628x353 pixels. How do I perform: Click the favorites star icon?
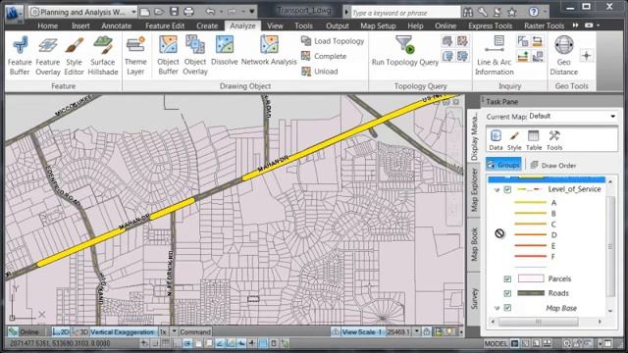(x=512, y=12)
